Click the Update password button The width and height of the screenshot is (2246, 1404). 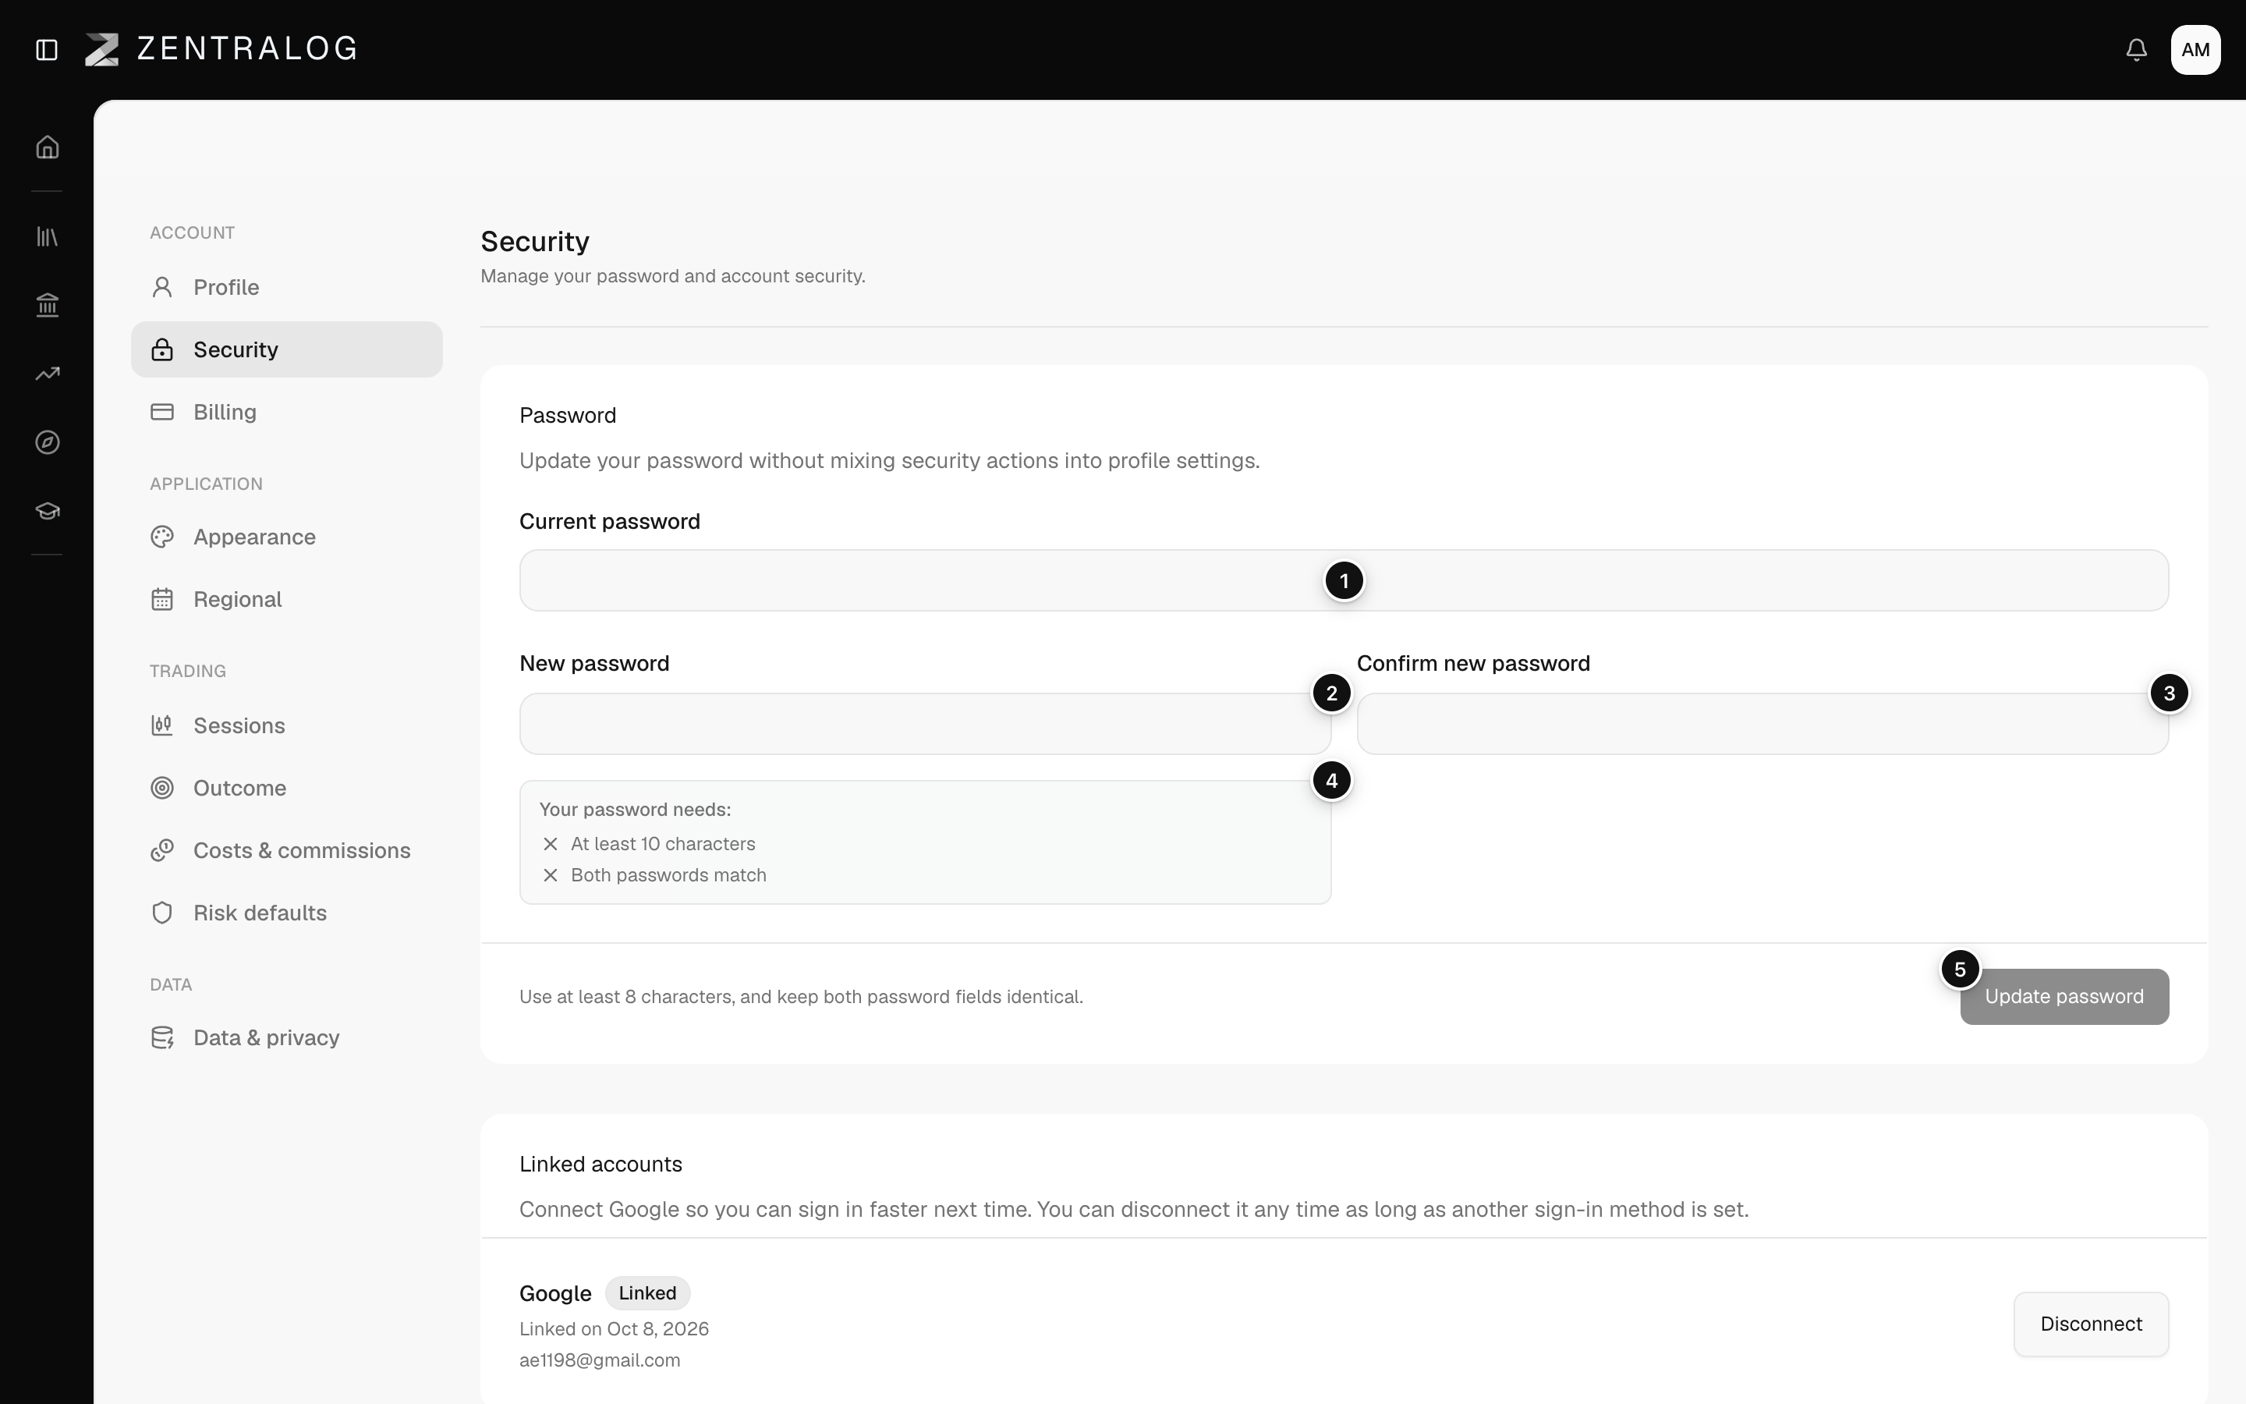tap(2064, 996)
